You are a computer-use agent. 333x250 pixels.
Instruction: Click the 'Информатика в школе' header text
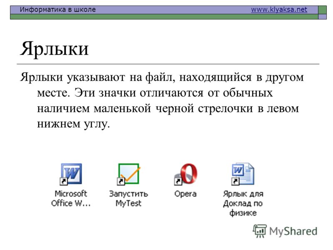57,10
